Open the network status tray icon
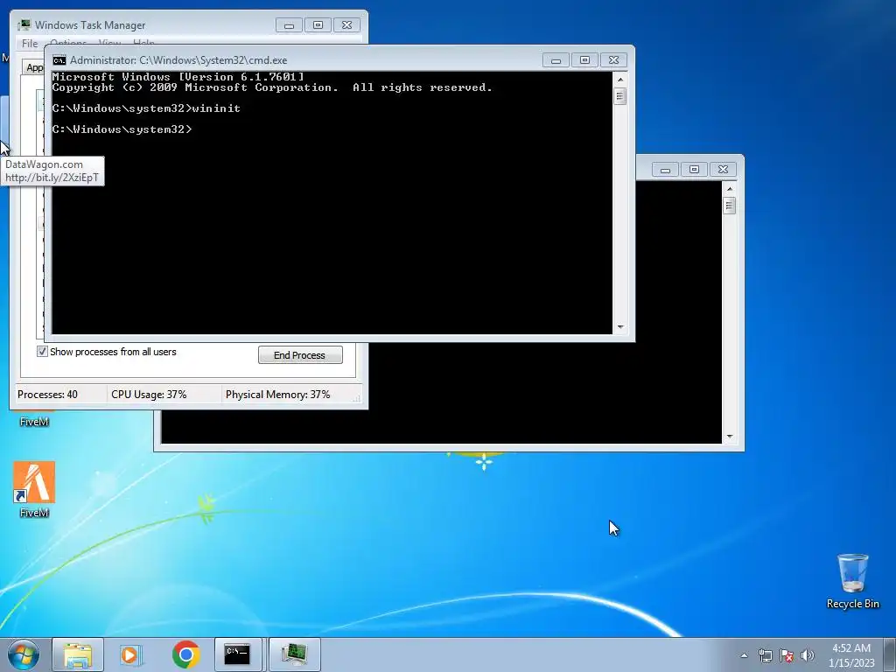896x672 pixels. point(765,655)
